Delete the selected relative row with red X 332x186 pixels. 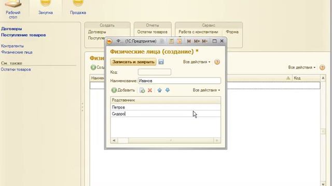point(150,90)
